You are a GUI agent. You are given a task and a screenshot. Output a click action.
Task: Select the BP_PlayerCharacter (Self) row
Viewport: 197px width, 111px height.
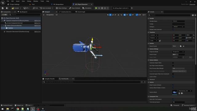pyautogui.click(x=21, y=18)
